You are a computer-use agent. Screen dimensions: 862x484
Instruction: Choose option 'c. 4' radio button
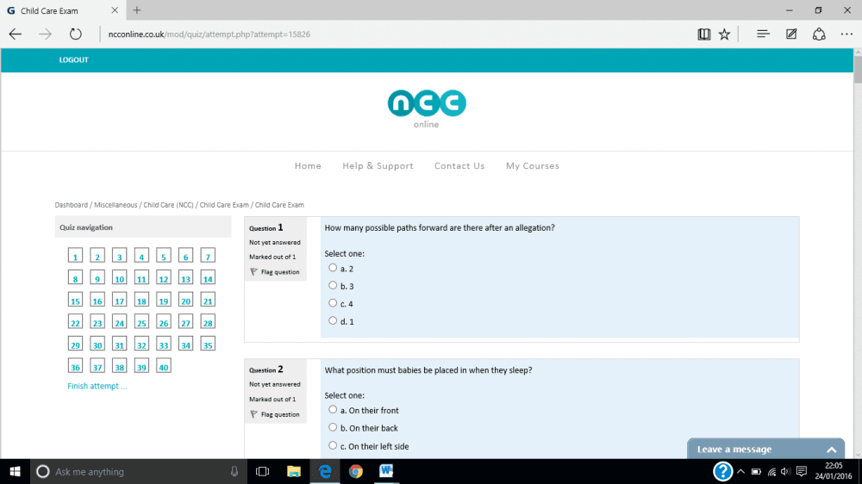point(333,303)
